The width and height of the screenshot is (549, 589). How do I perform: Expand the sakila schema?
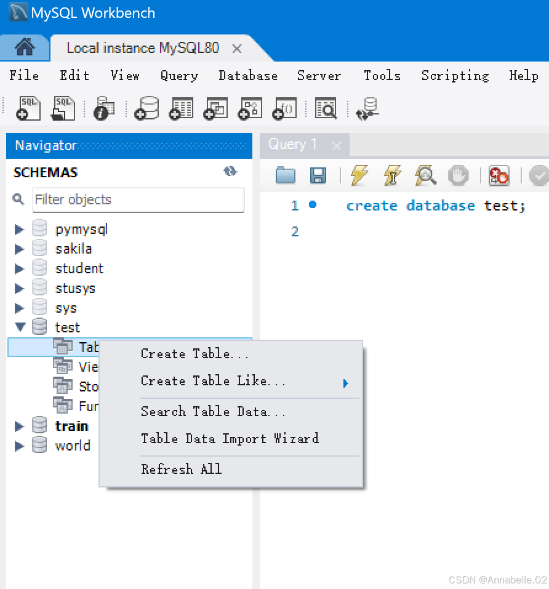[19, 249]
